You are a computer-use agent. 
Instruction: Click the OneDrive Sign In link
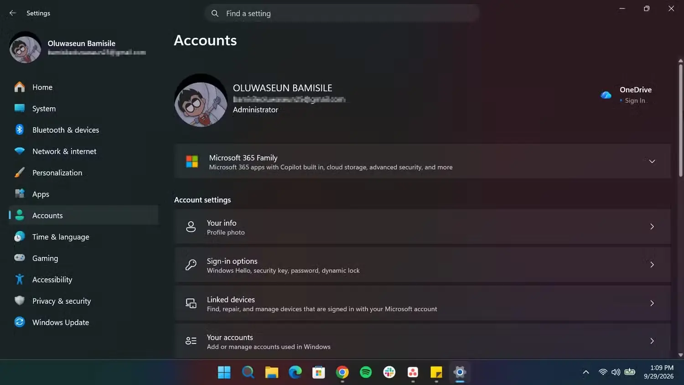point(635,100)
